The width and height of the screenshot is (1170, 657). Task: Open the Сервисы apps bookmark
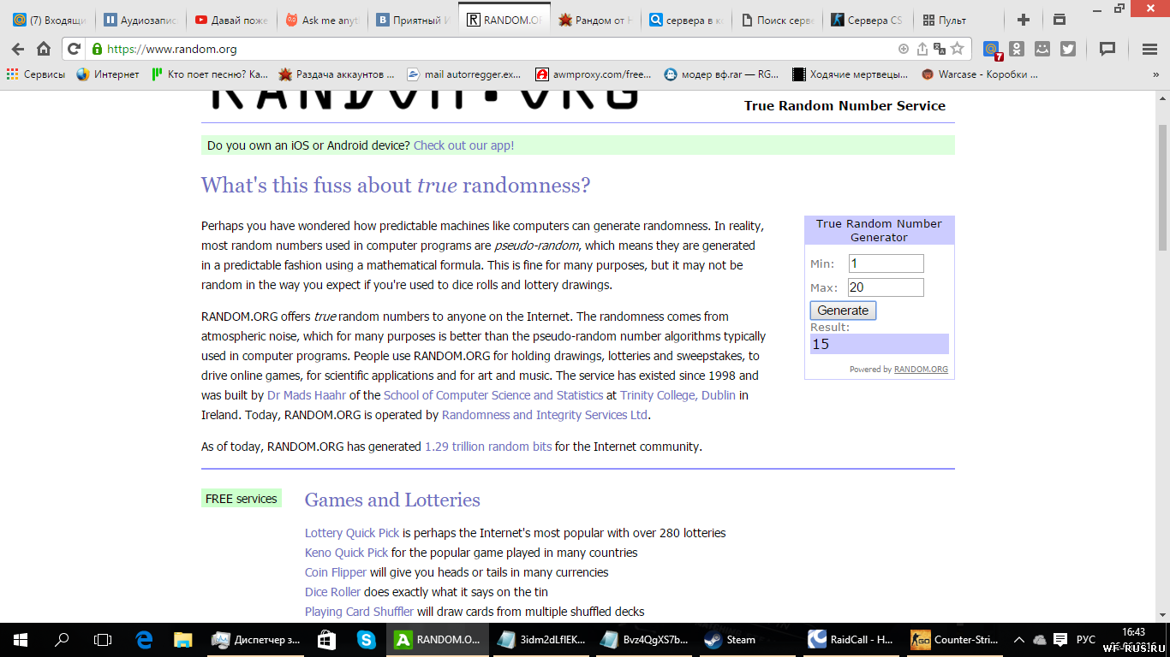pos(36,74)
